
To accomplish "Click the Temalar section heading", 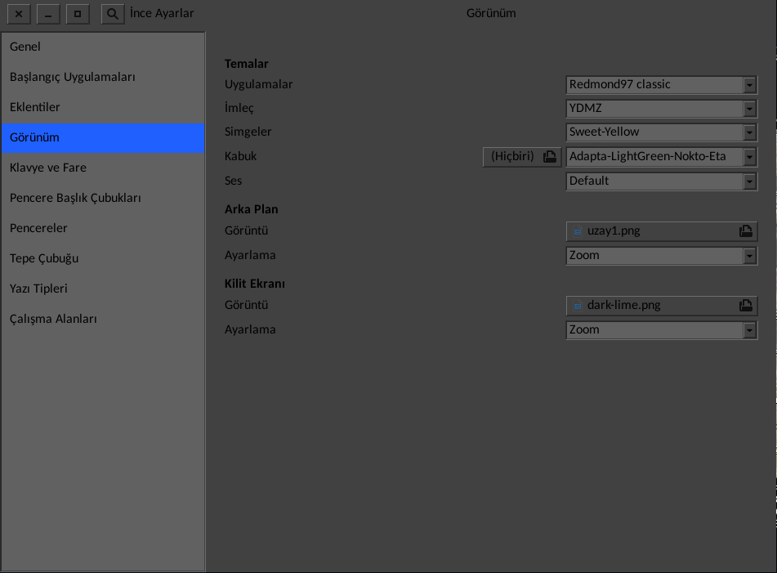I will click(x=246, y=64).
